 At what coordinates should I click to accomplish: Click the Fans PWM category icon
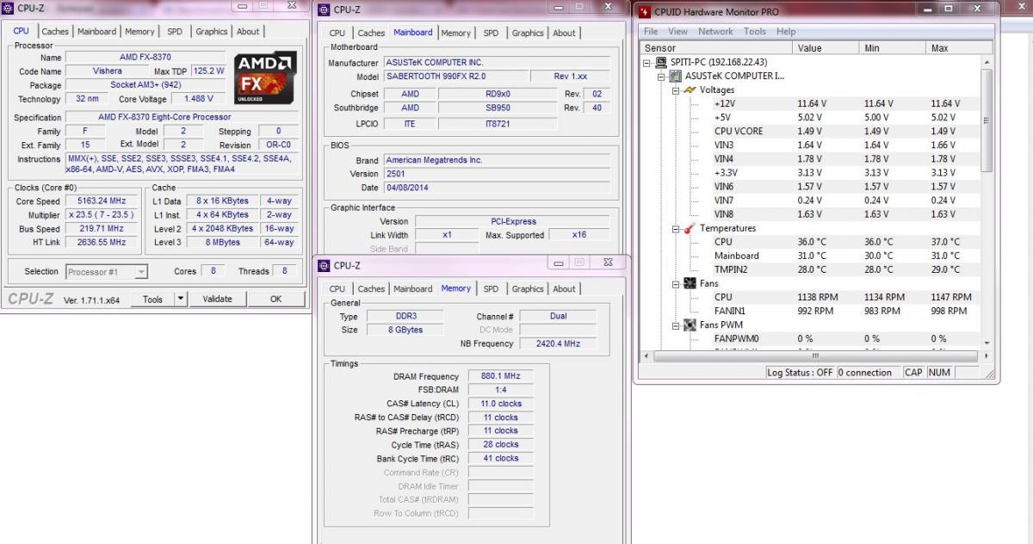pos(690,325)
